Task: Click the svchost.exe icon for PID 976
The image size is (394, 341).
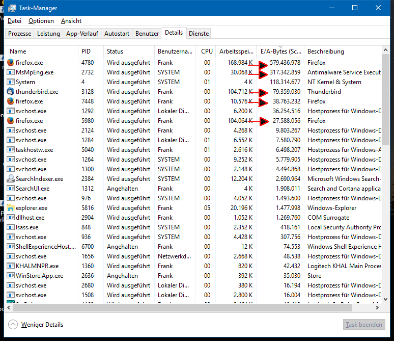Action: point(11,198)
